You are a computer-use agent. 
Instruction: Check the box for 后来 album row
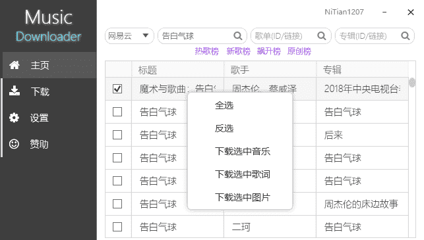coord(117,135)
